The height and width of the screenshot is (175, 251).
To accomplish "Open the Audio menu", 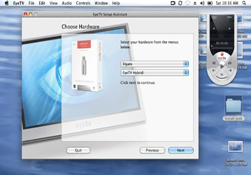I will pos(67,3).
